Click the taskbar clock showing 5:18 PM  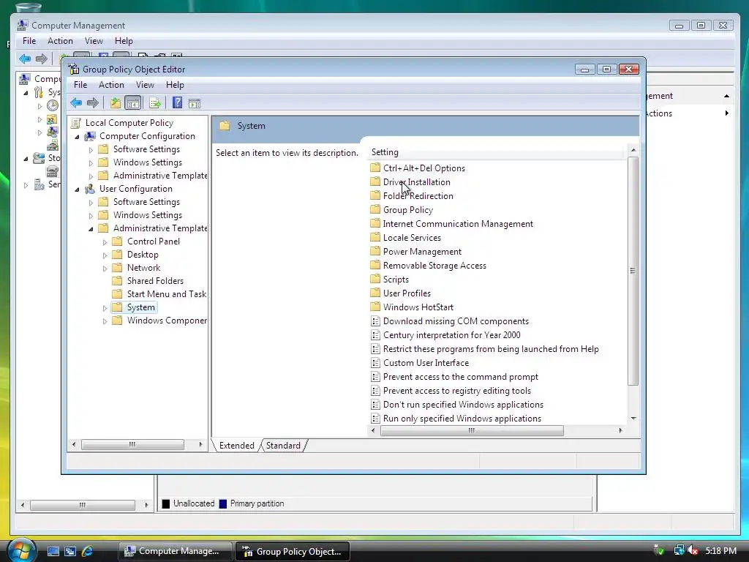[x=720, y=550]
